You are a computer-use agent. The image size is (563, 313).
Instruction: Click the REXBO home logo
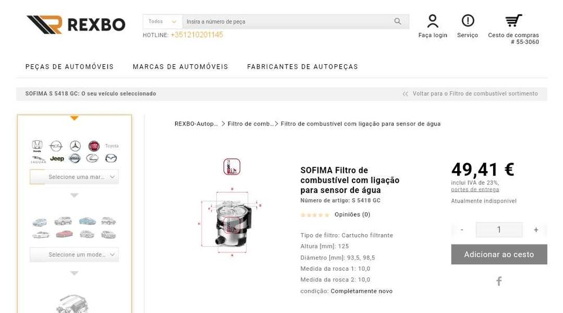(x=76, y=24)
